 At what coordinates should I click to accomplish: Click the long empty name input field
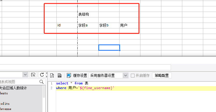(85, 67)
